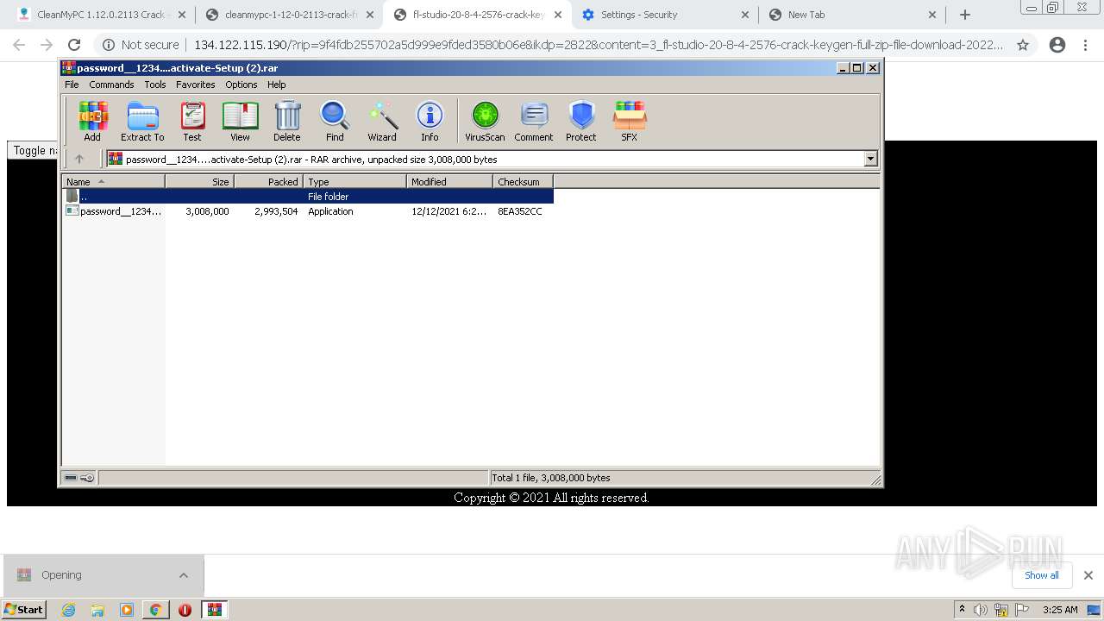The width and height of the screenshot is (1104, 621).
Task: Click the Toggle navigation button on webpage
Action: point(34,150)
